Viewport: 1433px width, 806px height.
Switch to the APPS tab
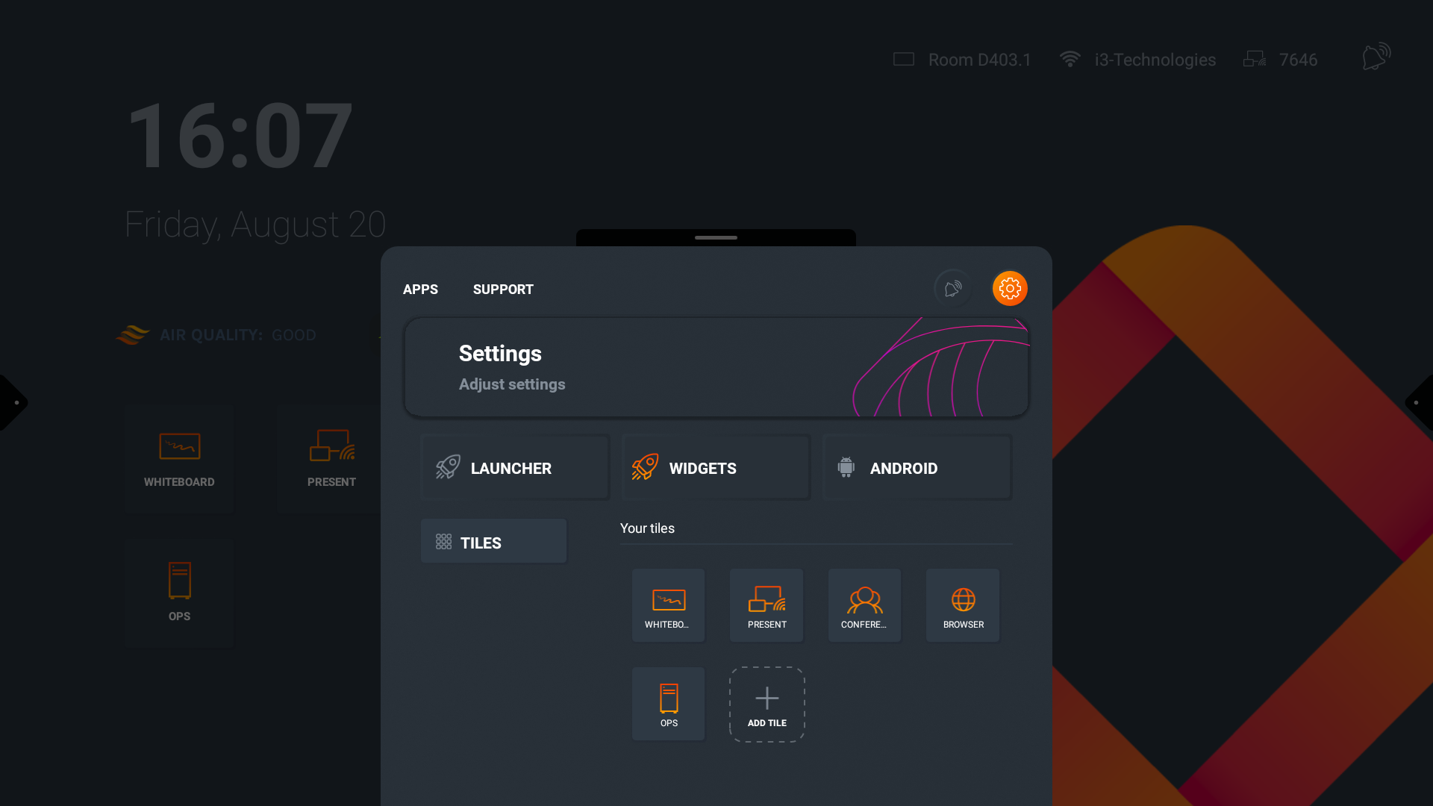click(x=420, y=290)
